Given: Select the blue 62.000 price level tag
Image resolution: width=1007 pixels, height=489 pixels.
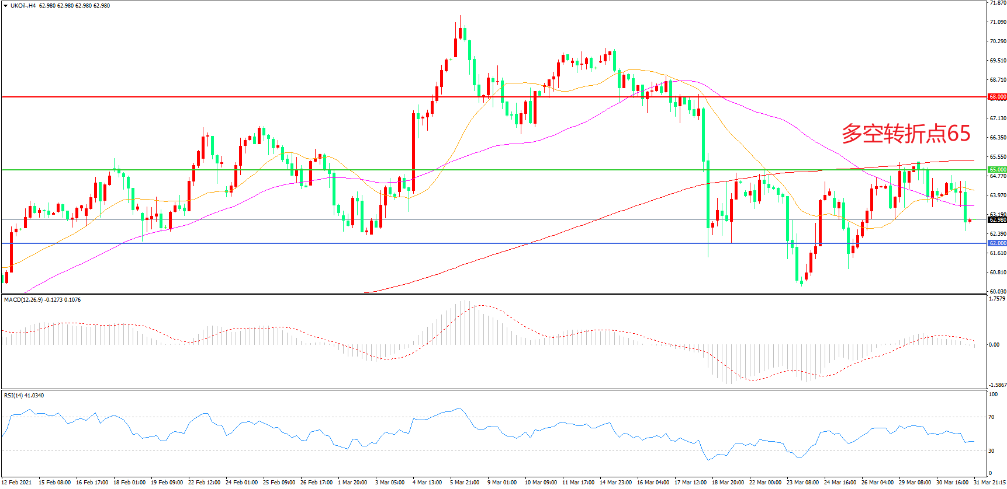Looking at the screenshot, I should 997,243.
